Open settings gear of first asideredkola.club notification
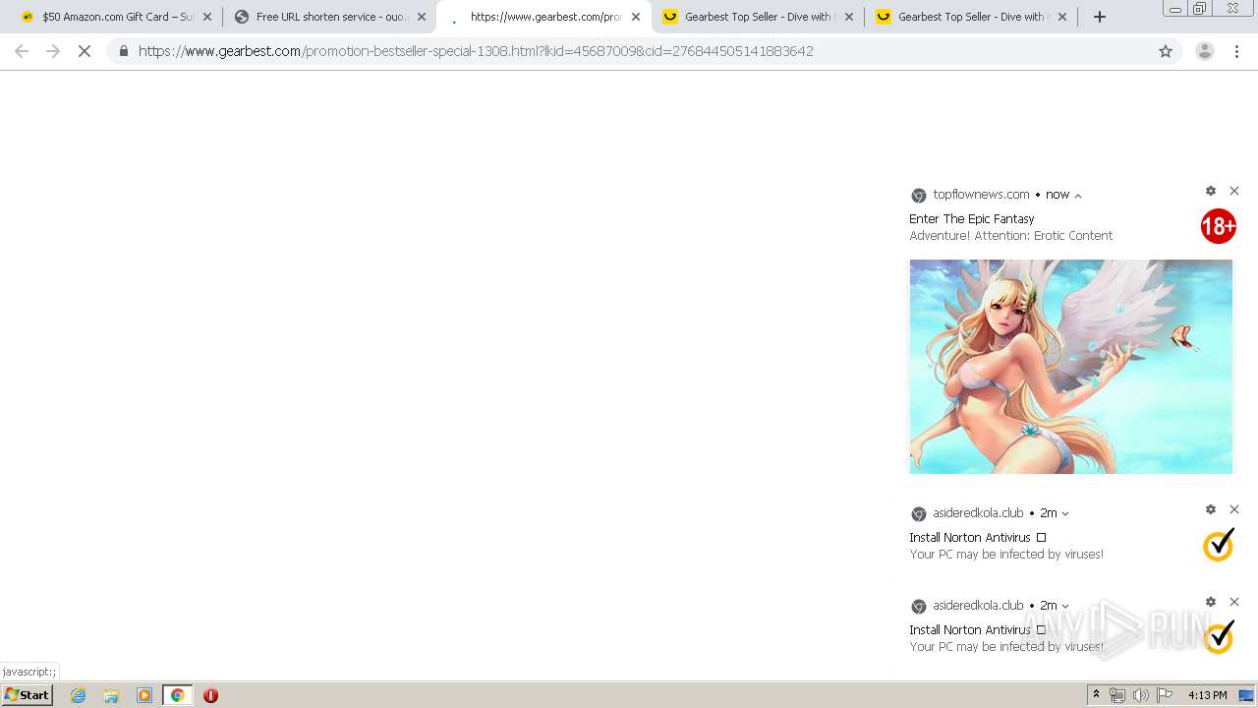1258x708 pixels. (x=1211, y=509)
